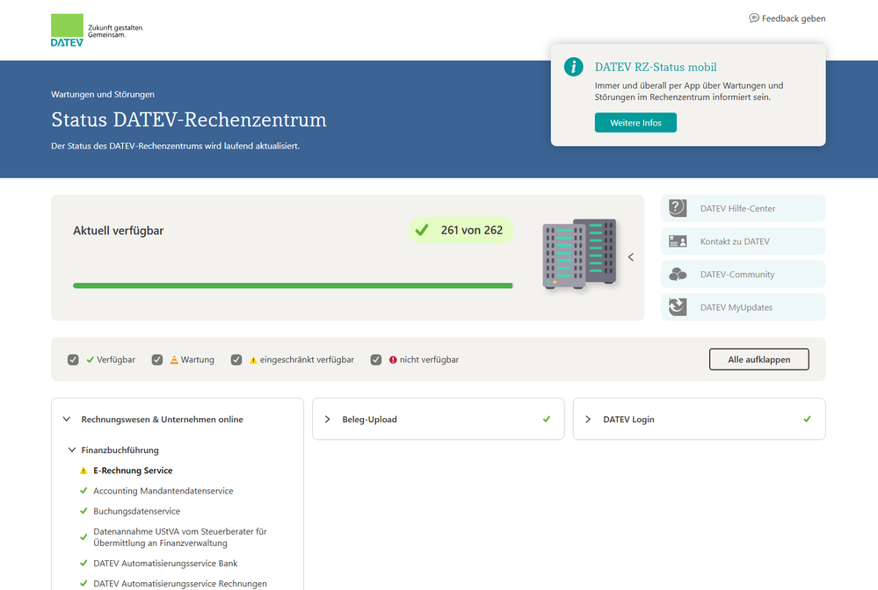Image resolution: width=878 pixels, height=590 pixels.
Task: Click the green availability progress bar
Action: tap(293, 285)
